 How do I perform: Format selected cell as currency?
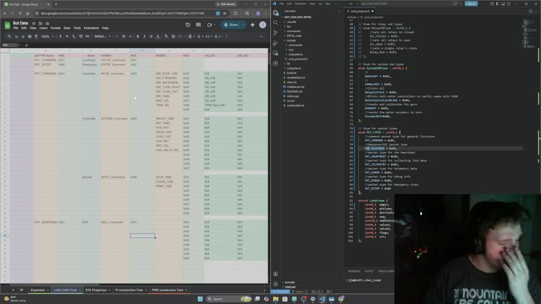tap(60, 36)
